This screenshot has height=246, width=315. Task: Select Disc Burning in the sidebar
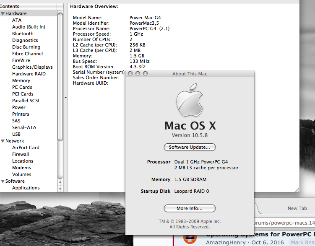pyautogui.click(x=26, y=47)
